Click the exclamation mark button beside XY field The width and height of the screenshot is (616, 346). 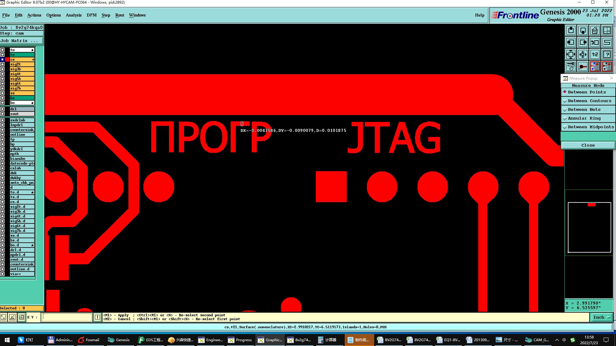coord(97,317)
